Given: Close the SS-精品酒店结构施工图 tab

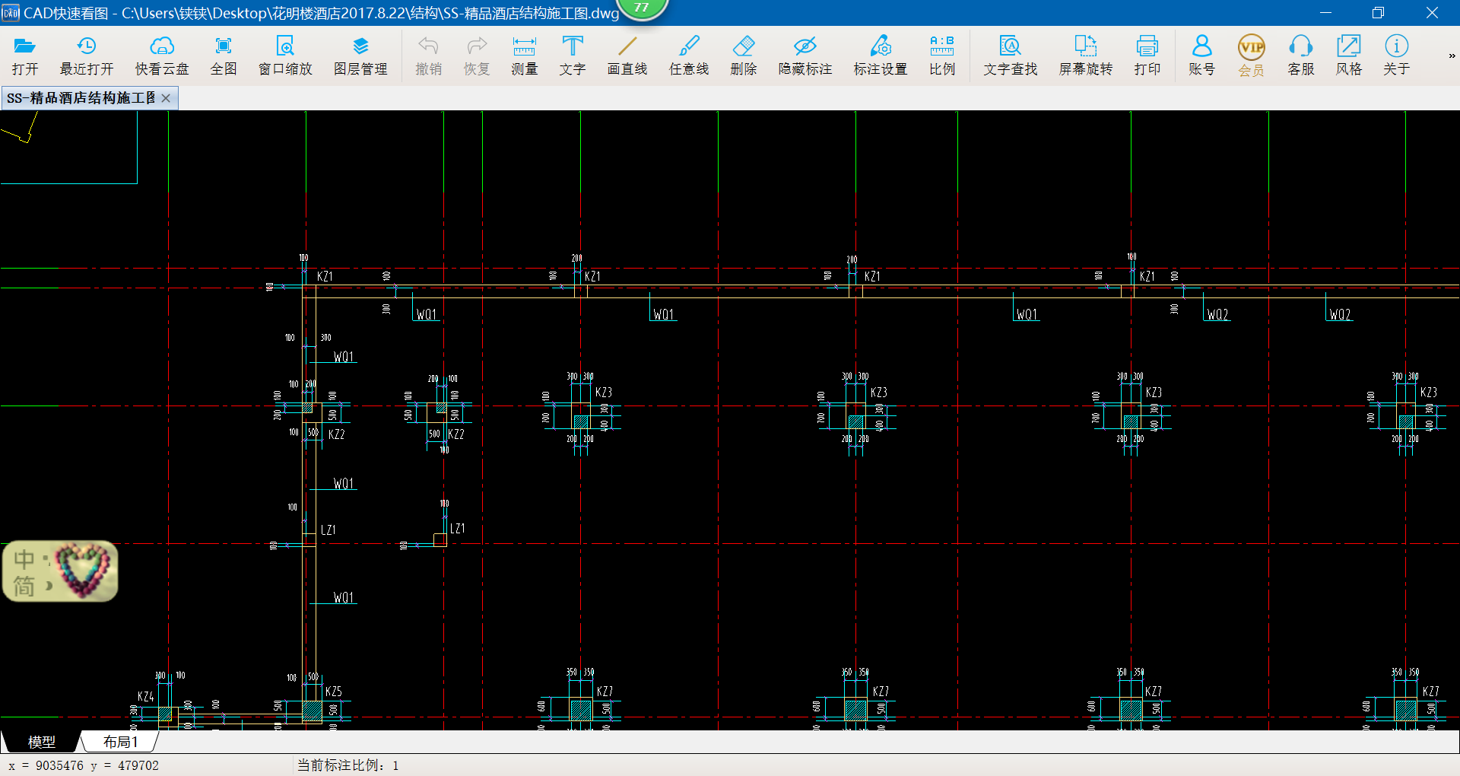Looking at the screenshot, I should (x=166, y=98).
